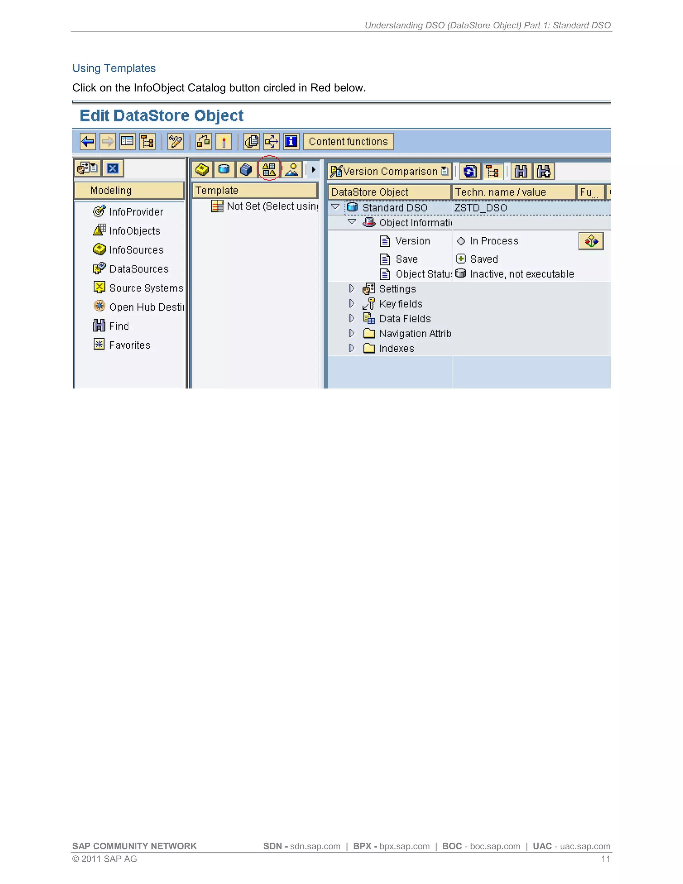Select the last template icon before the arrow
Screen dimensions: 683x884
[292, 169]
